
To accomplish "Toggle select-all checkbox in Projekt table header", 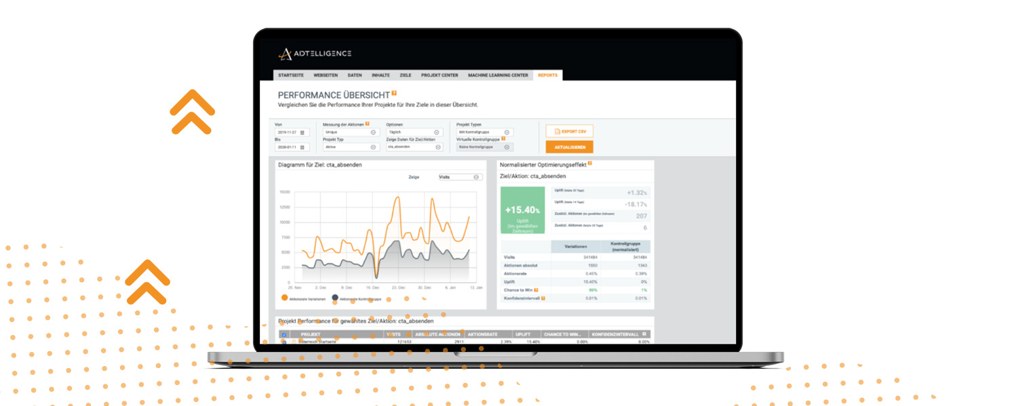I will (283, 334).
